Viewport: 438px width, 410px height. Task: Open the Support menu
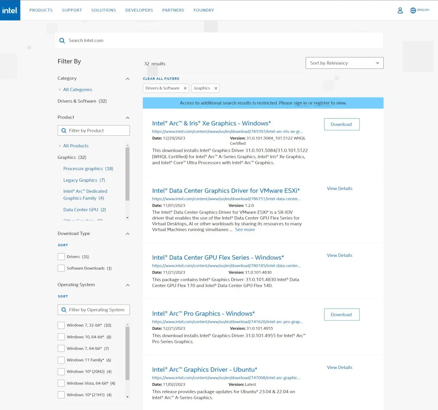tap(72, 10)
